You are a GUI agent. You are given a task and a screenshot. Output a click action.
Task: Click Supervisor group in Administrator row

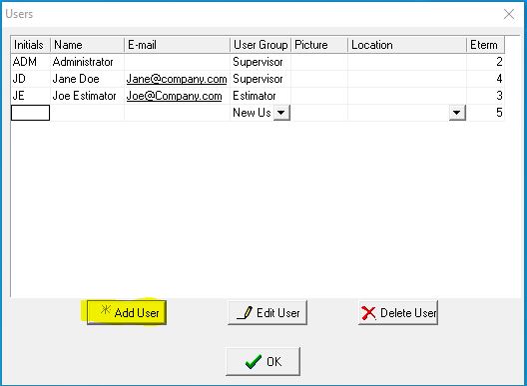pos(261,62)
